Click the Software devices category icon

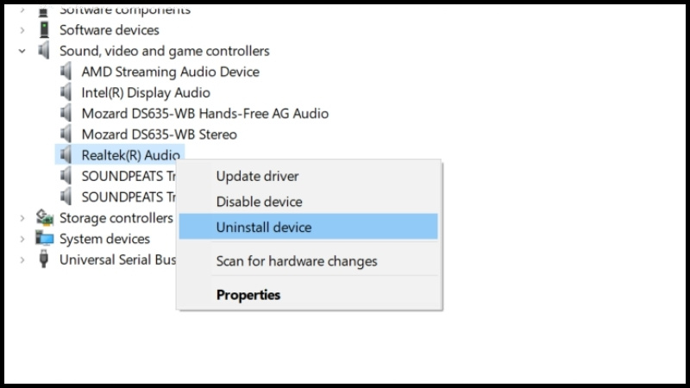44,30
